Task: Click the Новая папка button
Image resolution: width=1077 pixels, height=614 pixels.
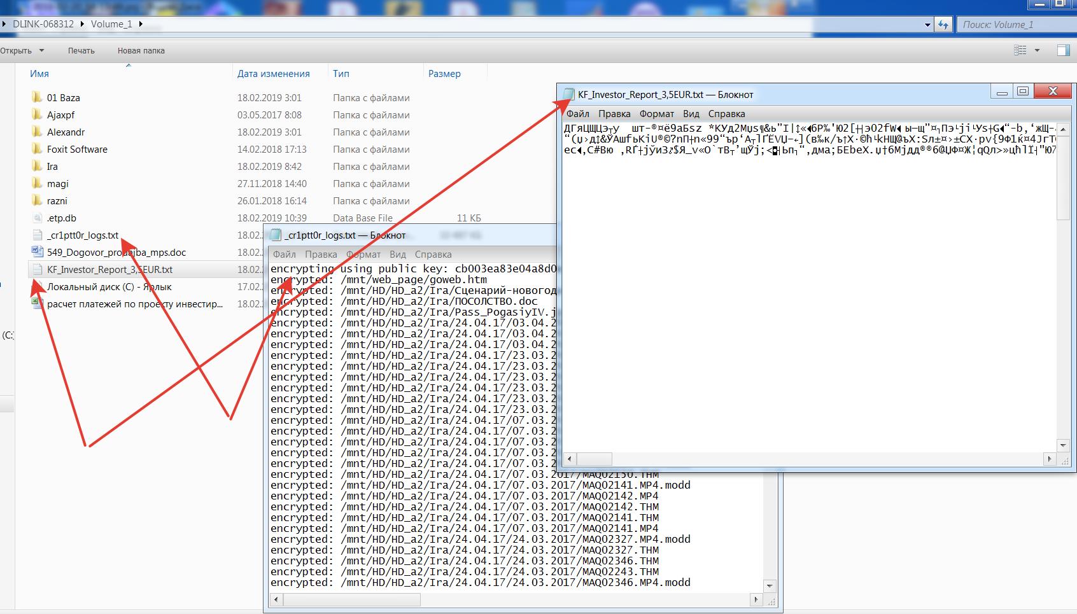Action: 141,50
